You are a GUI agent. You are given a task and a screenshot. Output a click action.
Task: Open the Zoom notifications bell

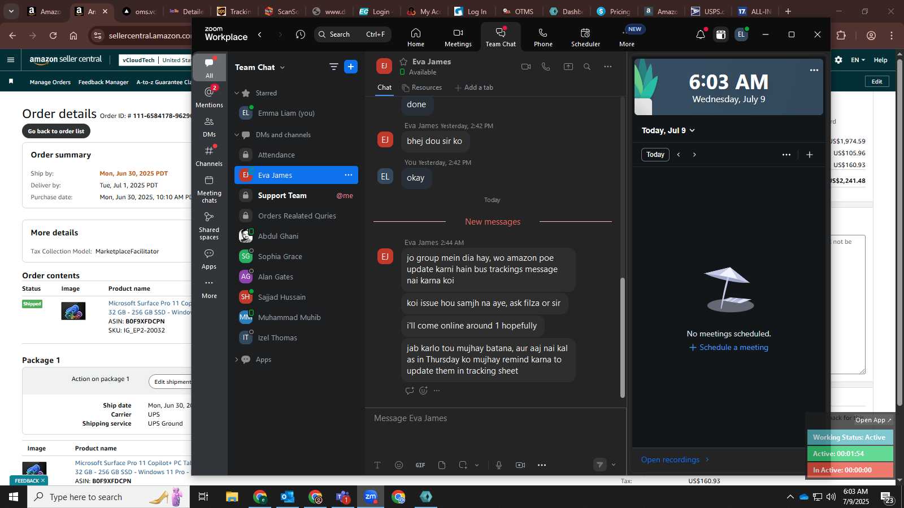700,34
